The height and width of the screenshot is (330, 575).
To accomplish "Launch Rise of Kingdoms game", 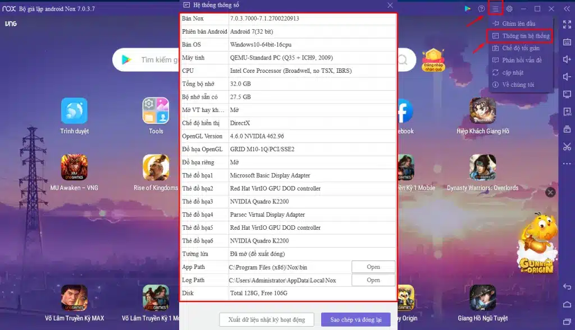I will point(156,168).
